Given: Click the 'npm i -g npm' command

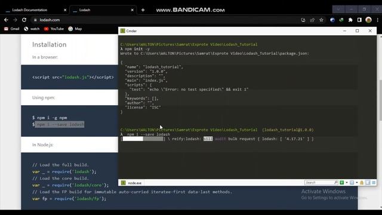Looking at the screenshot, I should 52,118.
